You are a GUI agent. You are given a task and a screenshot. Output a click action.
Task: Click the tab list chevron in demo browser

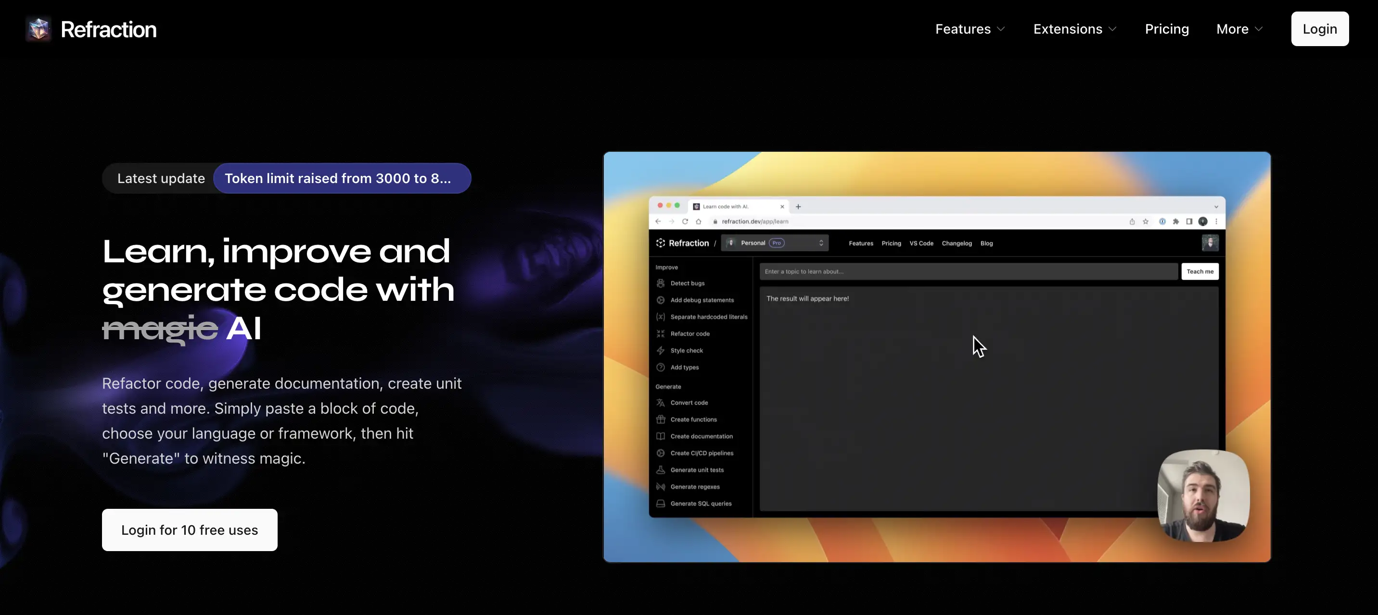[x=1216, y=207]
